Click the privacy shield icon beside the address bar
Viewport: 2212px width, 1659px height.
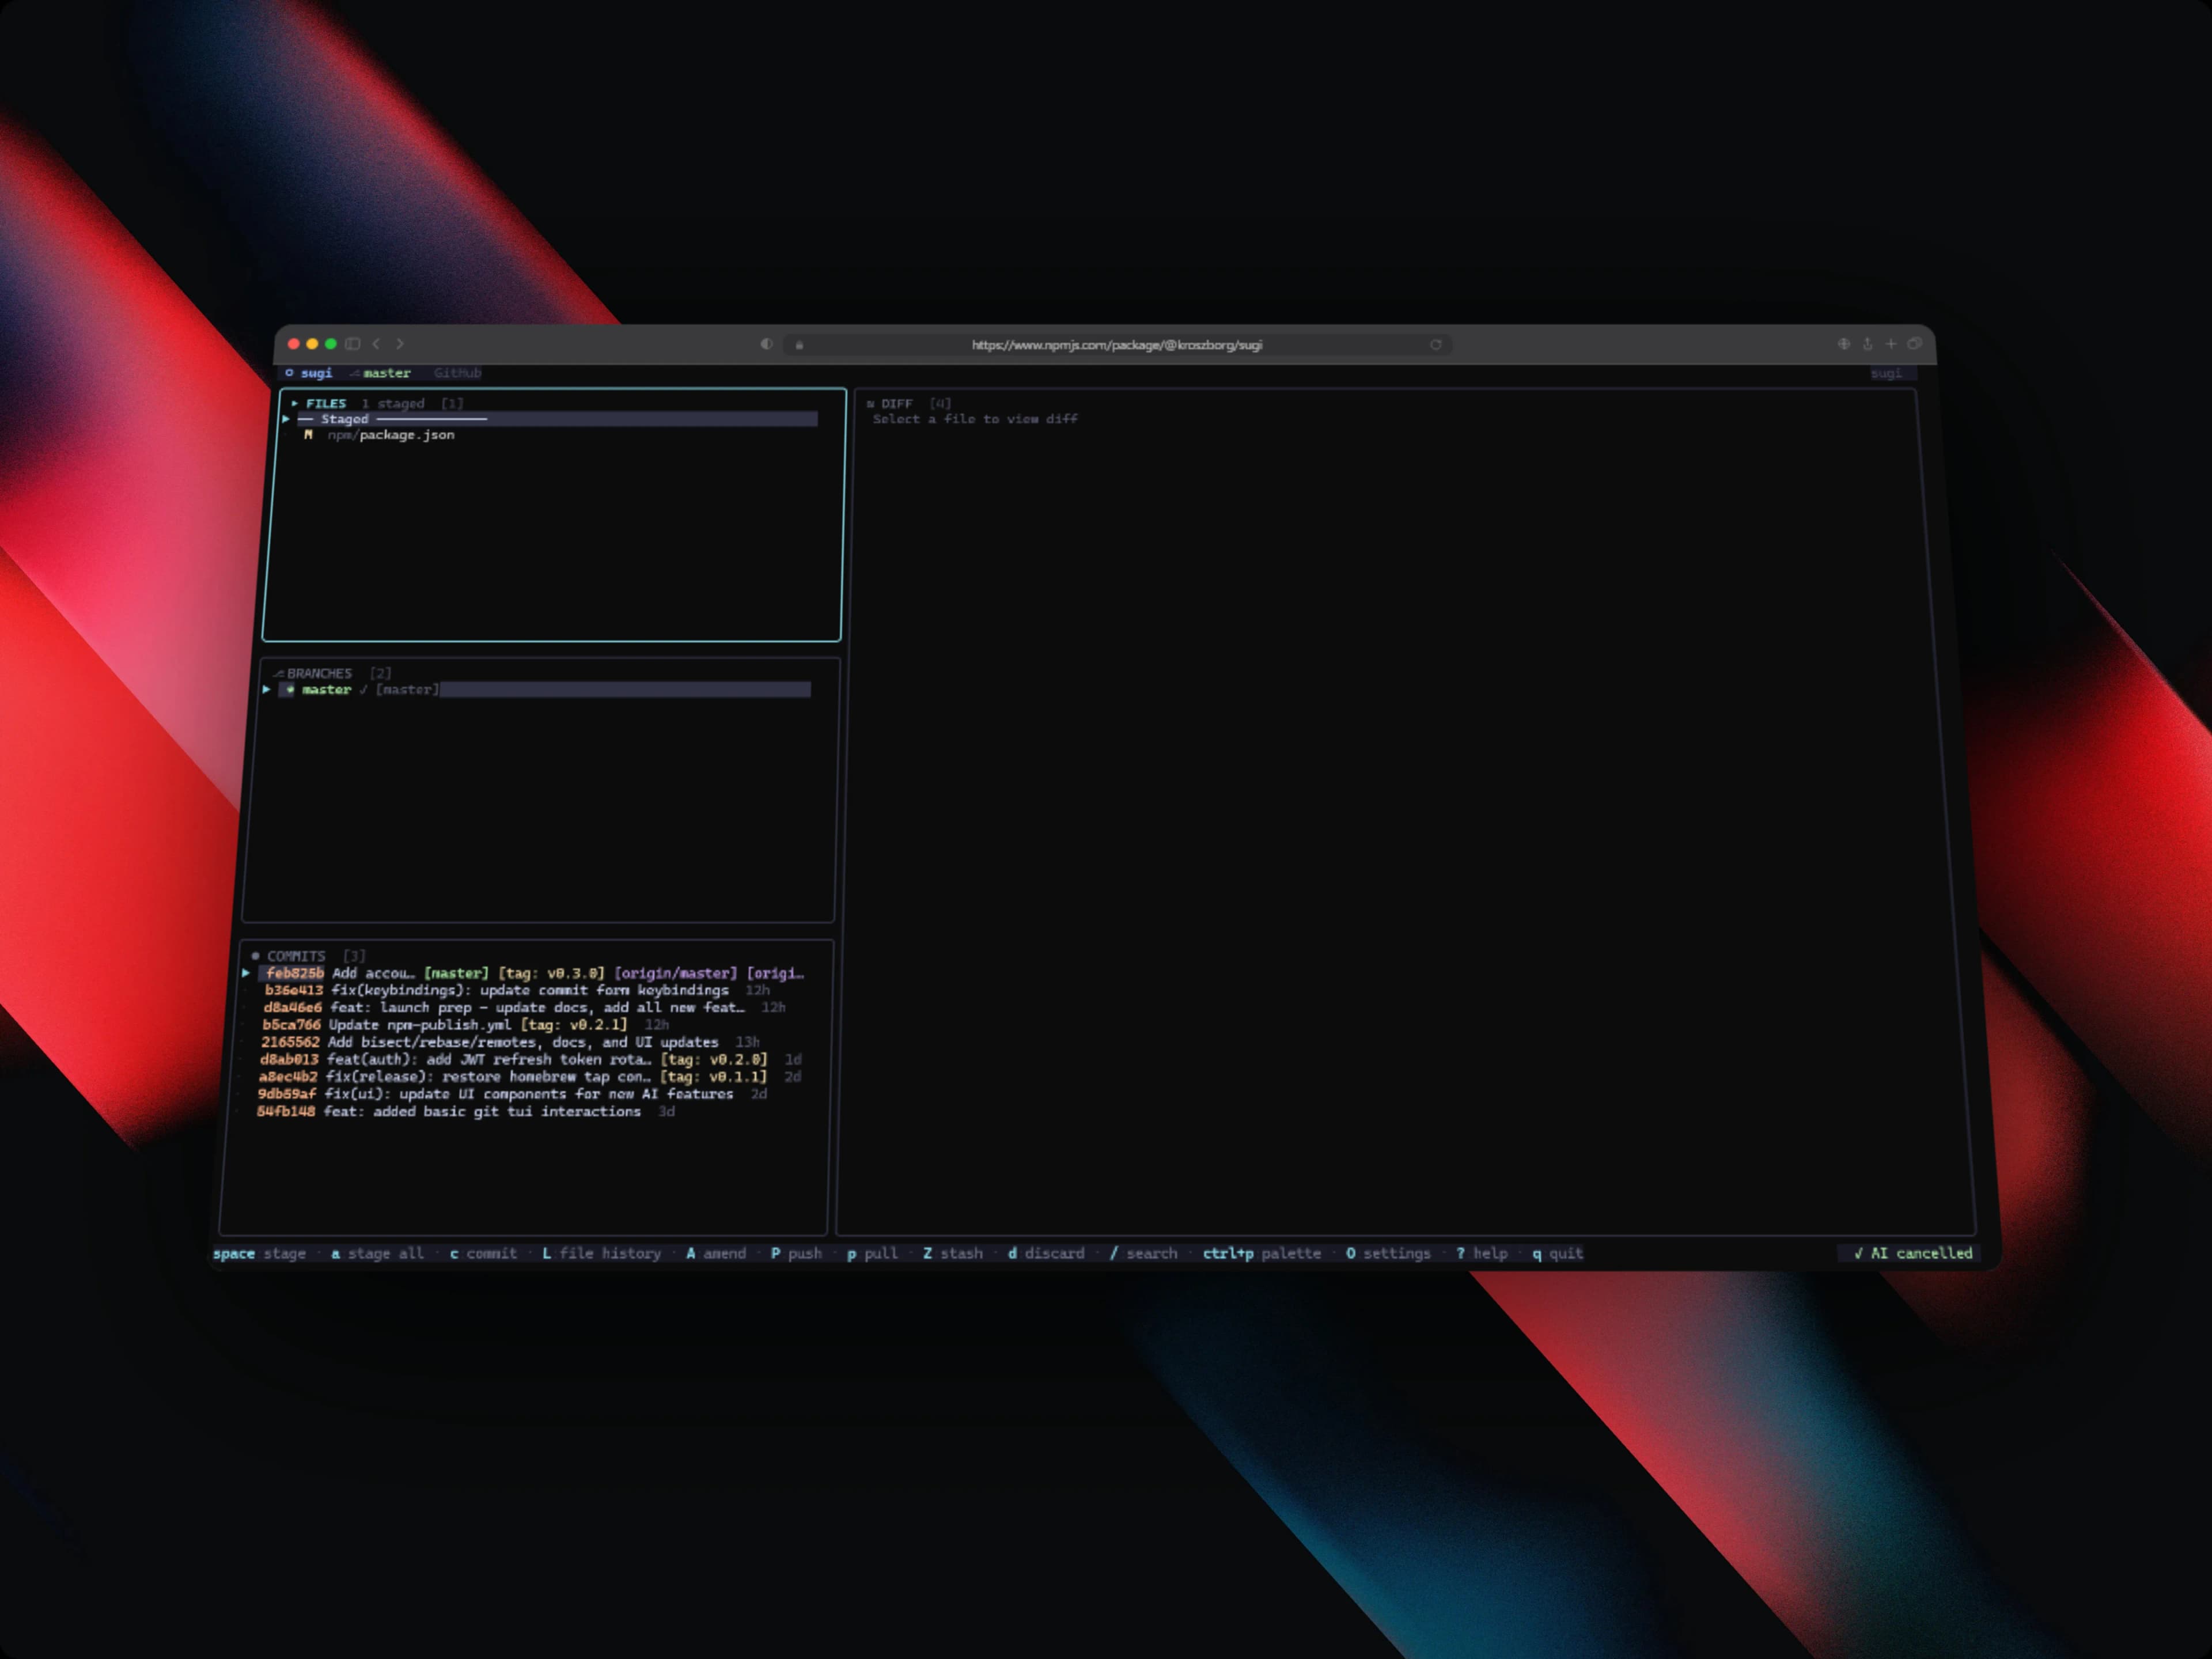click(766, 344)
